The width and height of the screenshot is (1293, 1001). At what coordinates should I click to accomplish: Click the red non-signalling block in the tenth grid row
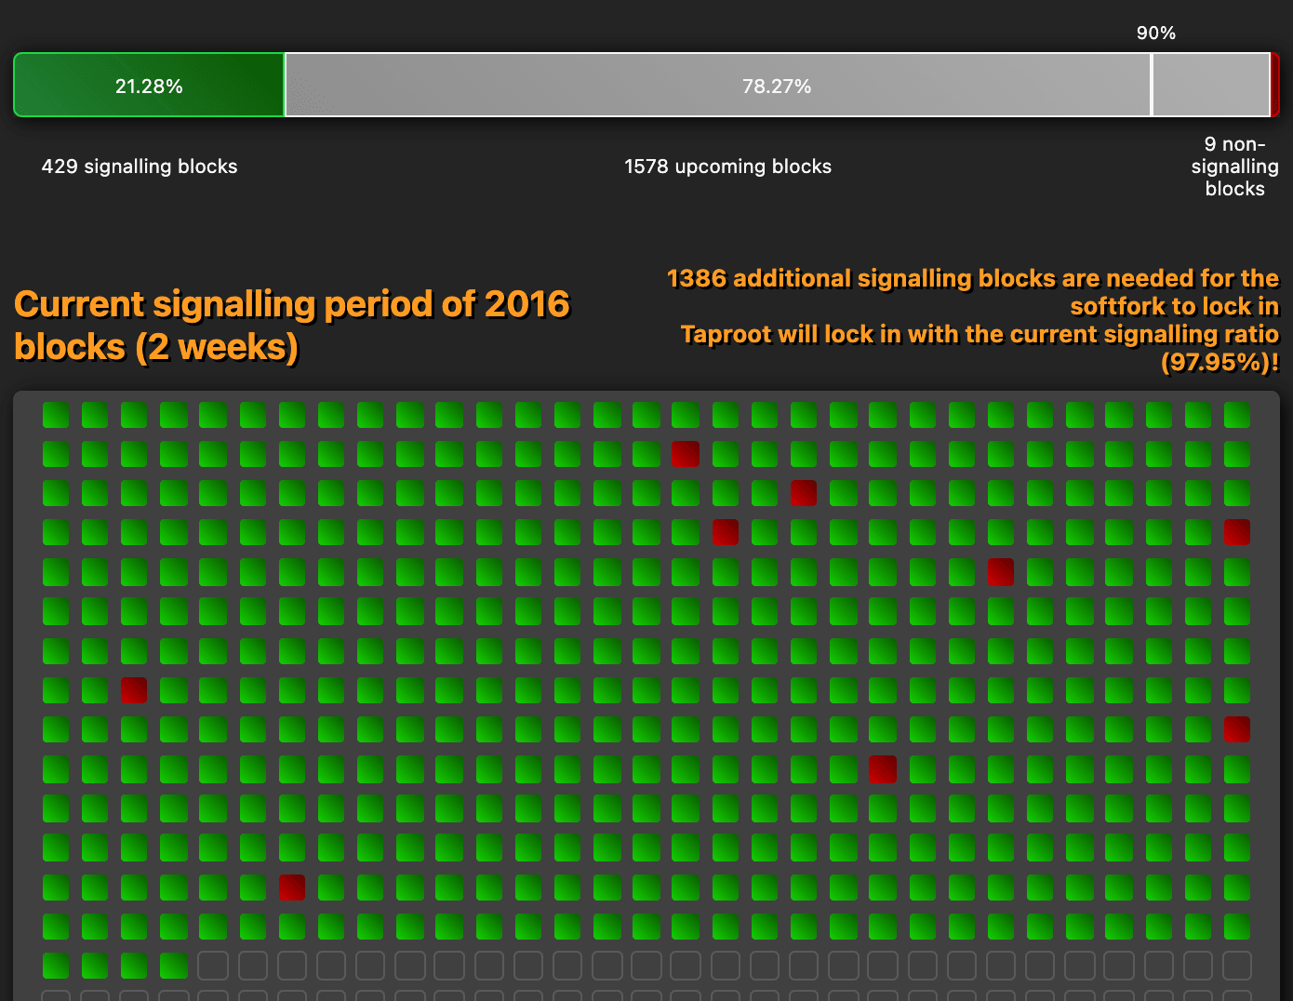(x=883, y=769)
